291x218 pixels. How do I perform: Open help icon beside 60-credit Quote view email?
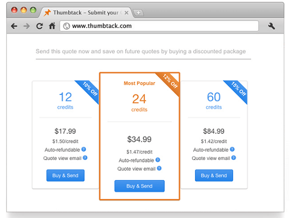point(234,158)
